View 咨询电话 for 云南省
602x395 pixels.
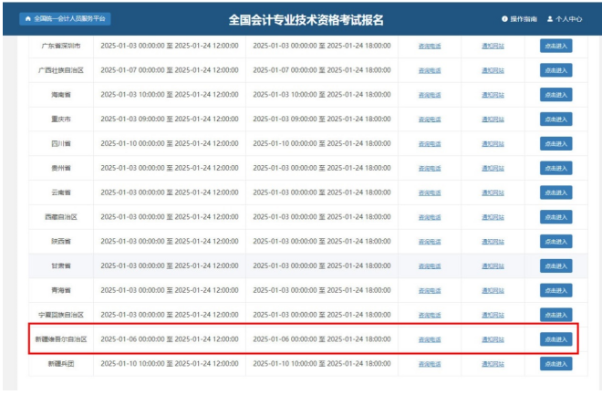(x=429, y=192)
